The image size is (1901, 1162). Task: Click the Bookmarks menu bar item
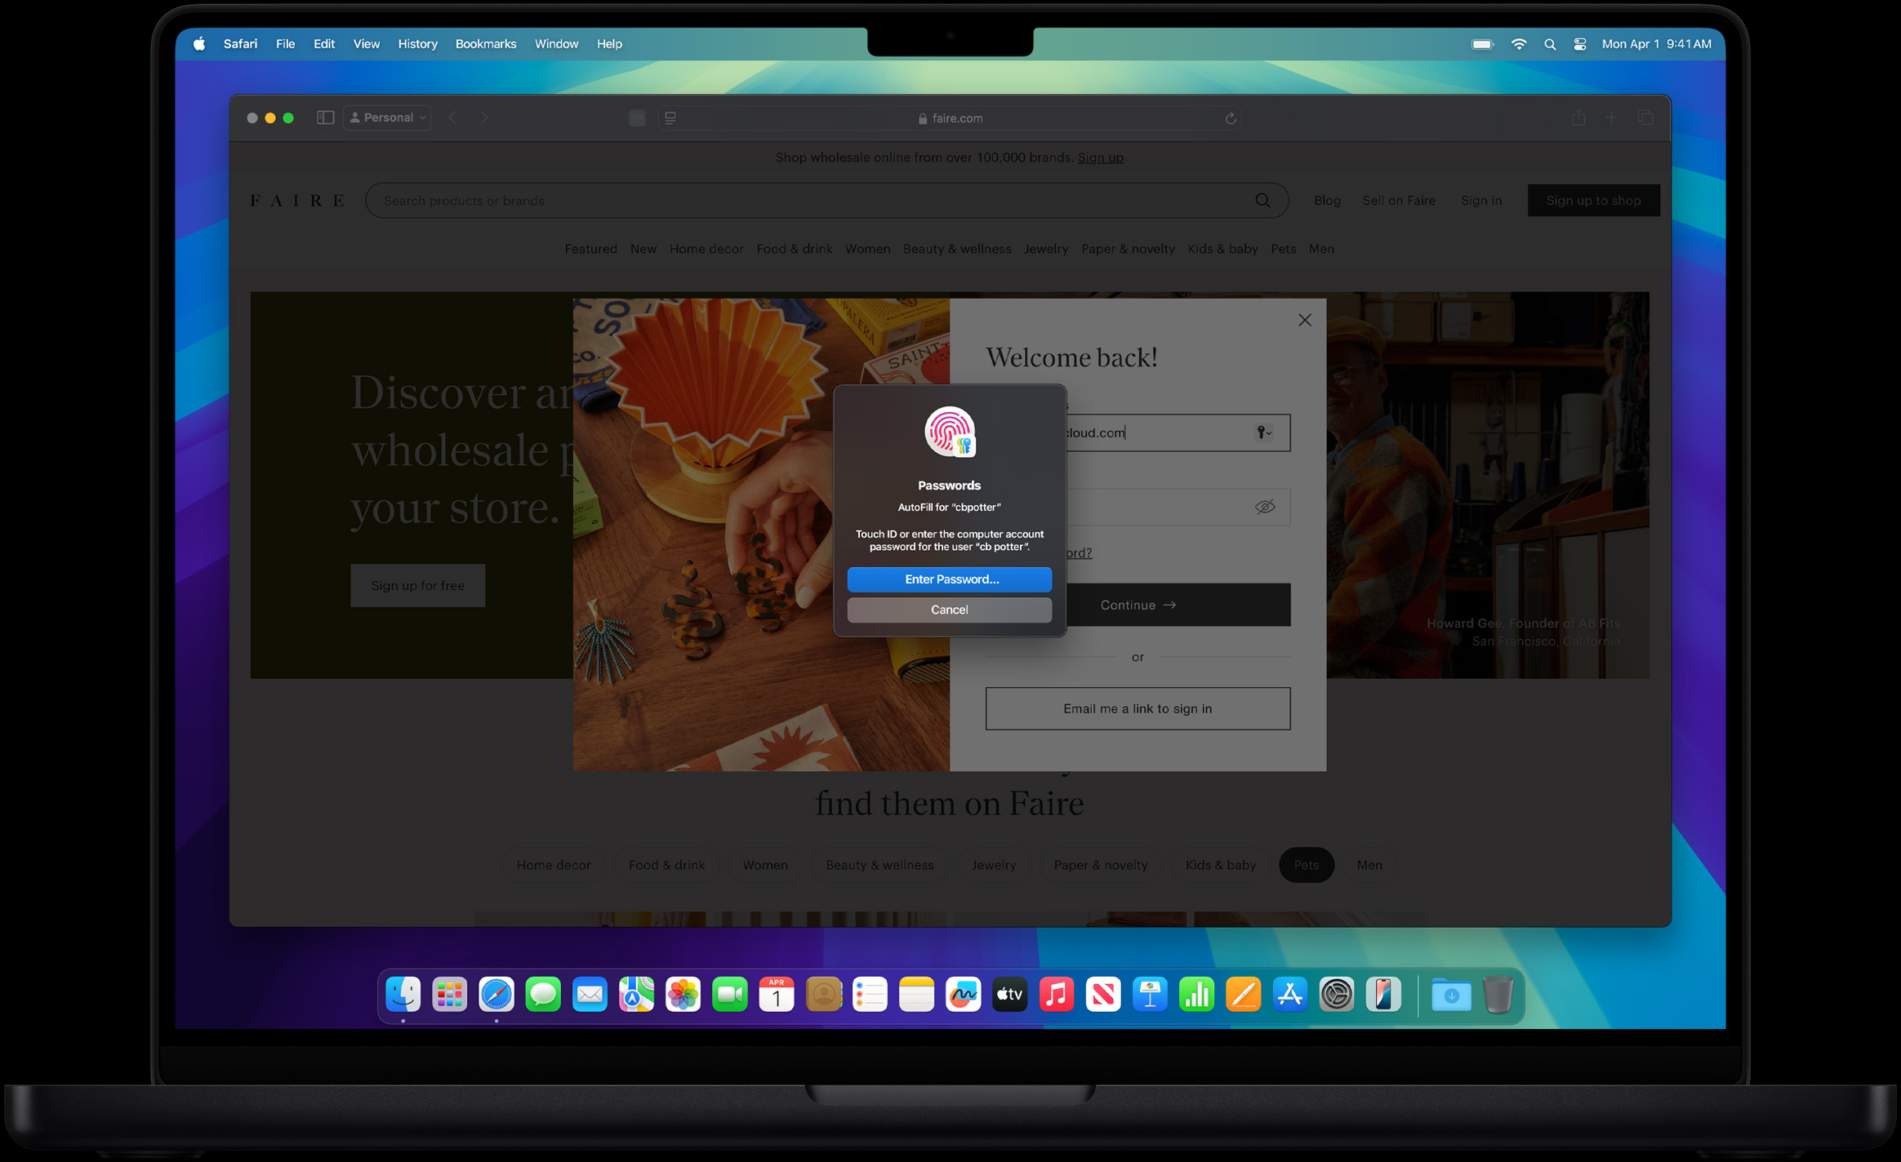(486, 43)
